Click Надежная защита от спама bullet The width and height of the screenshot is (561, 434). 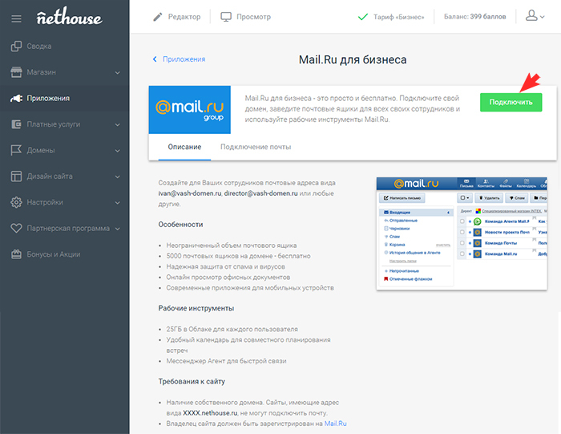click(225, 267)
